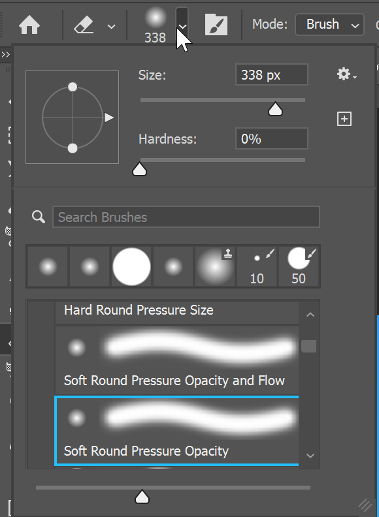The width and height of the screenshot is (379, 517).
Task: Expand the Eraser tool preset chevron
Action: (x=112, y=26)
